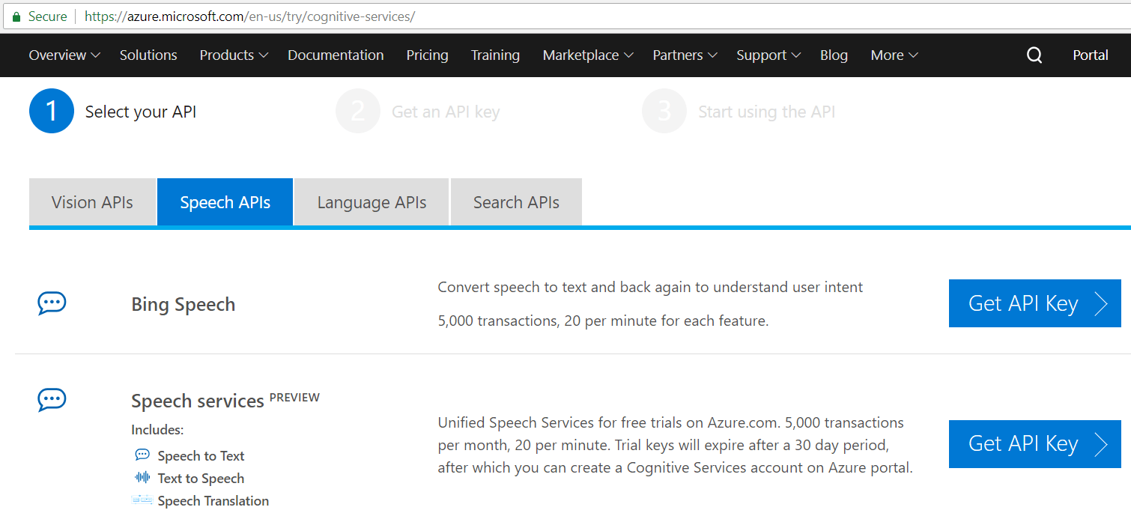Click the browser address bar URL
This screenshot has height=531, width=1131.
point(249,16)
